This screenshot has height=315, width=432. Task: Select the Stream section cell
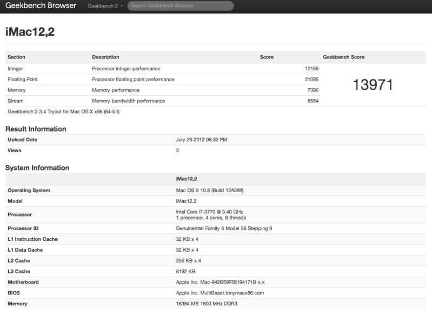tap(16, 101)
